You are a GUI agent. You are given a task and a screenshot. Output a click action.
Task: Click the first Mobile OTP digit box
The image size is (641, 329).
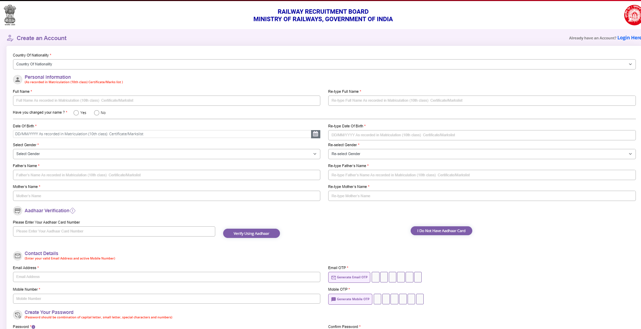click(377, 299)
